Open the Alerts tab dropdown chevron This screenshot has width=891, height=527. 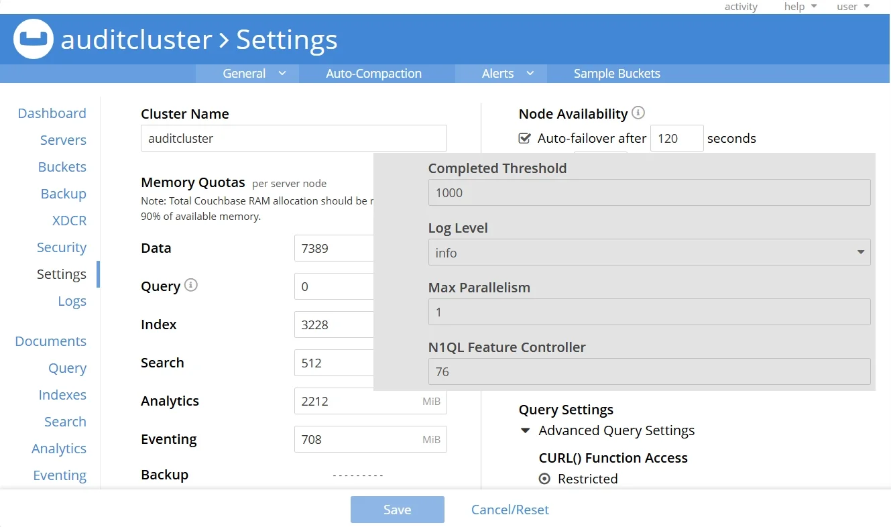529,73
